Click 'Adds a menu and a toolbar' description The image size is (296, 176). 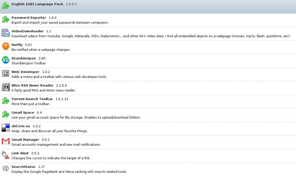click(59, 77)
